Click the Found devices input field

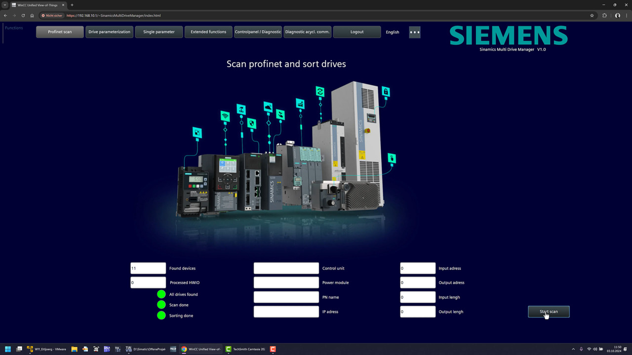(x=148, y=268)
